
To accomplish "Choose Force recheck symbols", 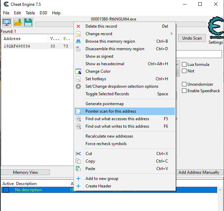I will (x=124, y=144).
